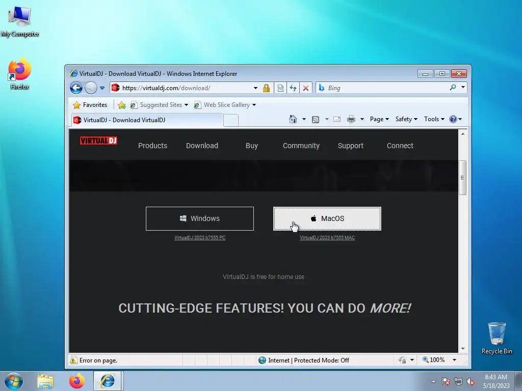The width and height of the screenshot is (522, 391).
Task: Click the VirtualDJ logo
Action: coord(98,141)
